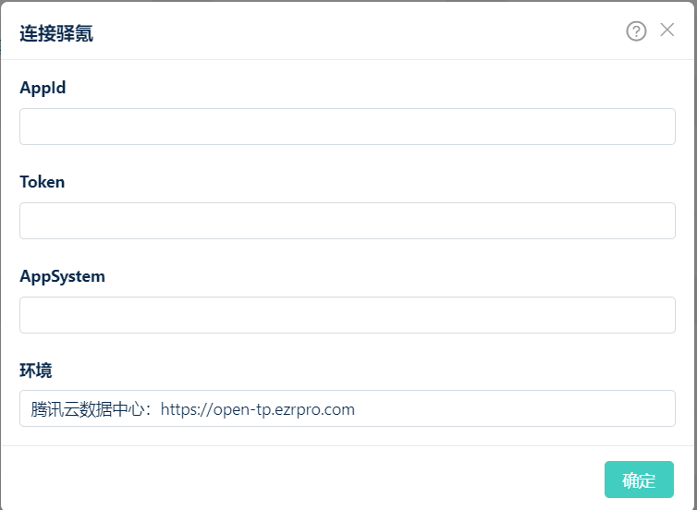Place cursor in the empty box under AppId
Viewport: 697px width, 510px height.
[347, 127]
